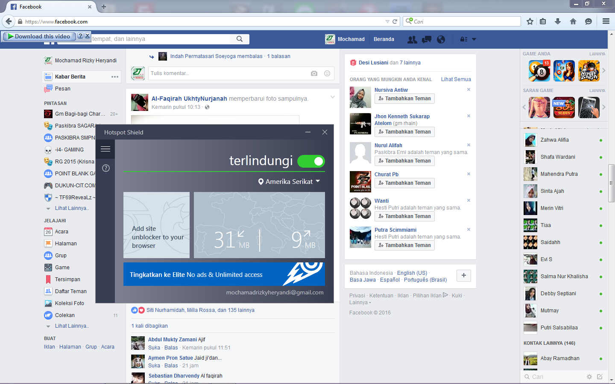Screen dimensions: 615x384
Task: Show next games in Game Anda
Action: point(604,71)
